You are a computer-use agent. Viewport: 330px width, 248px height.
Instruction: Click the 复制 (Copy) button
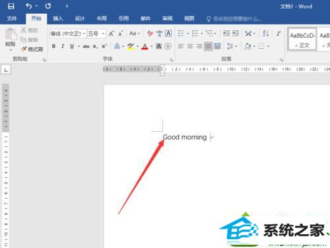pyautogui.click(x=29, y=40)
